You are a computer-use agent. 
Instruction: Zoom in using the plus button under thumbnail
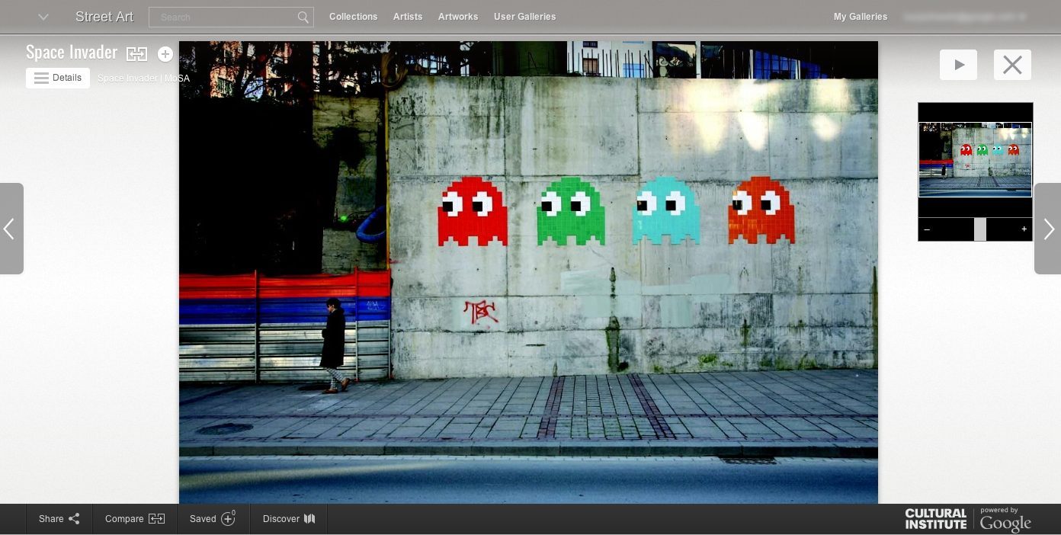pyautogui.click(x=1024, y=229)
